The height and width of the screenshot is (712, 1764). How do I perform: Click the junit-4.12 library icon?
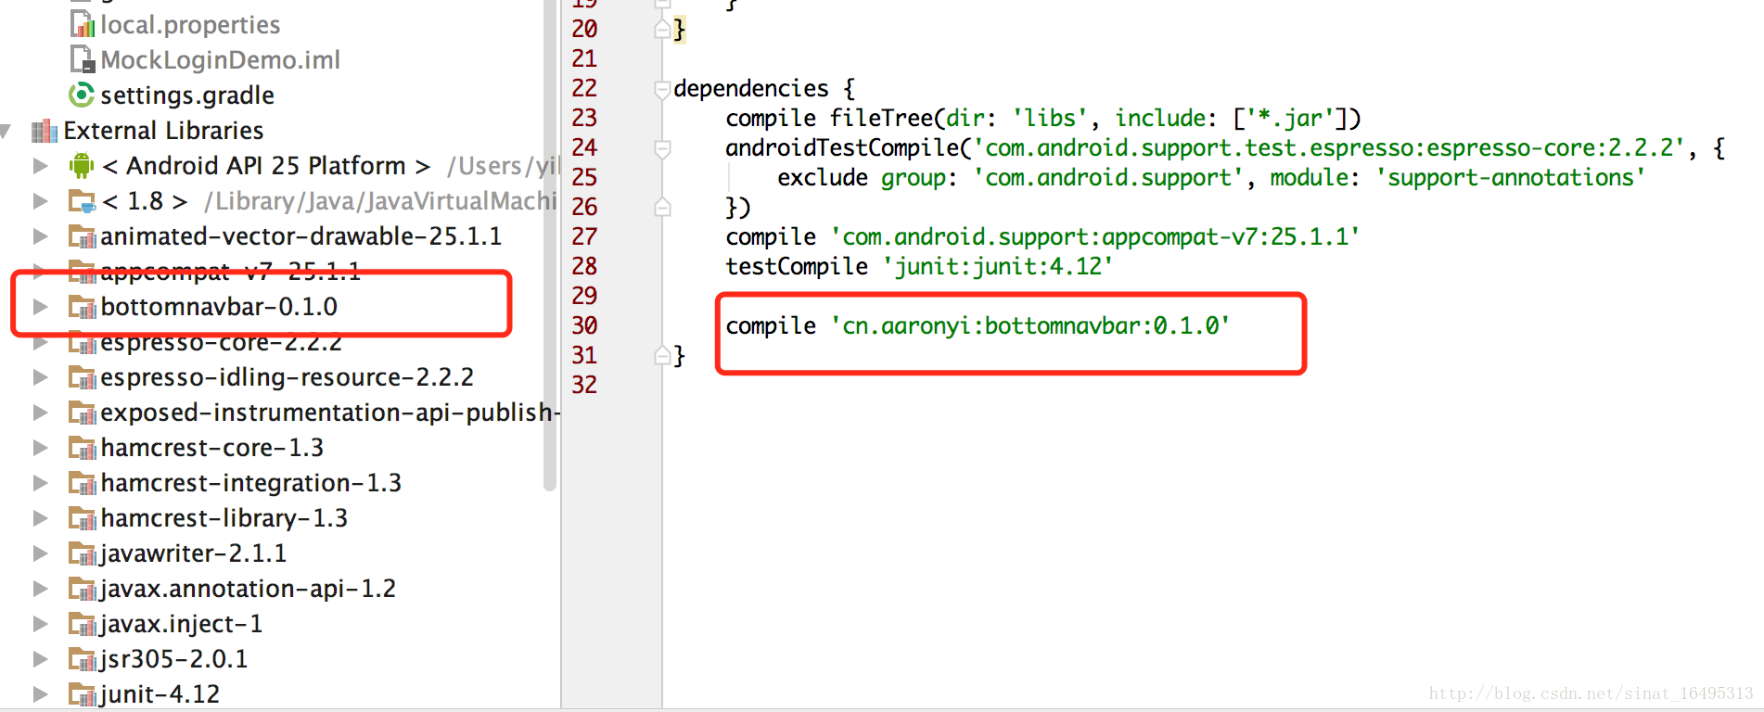[x=83, y=694]
